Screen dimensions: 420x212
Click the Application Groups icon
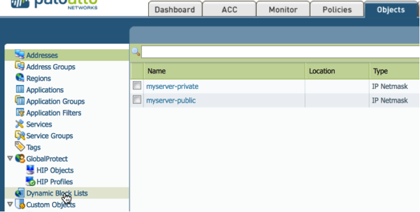(x=20, y=101)
